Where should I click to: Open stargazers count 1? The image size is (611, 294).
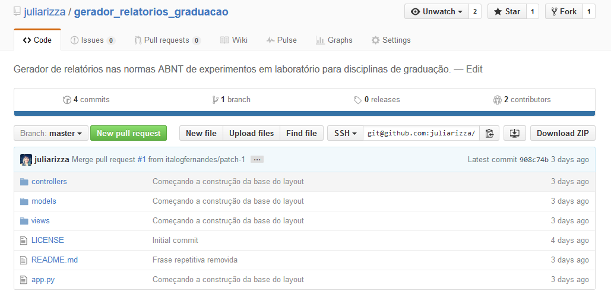[532, 12]
